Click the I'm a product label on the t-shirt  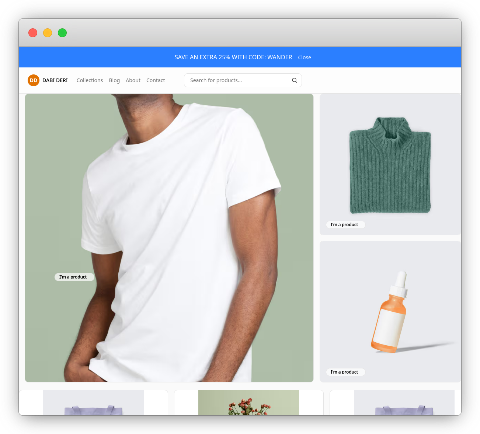(74, 277)
